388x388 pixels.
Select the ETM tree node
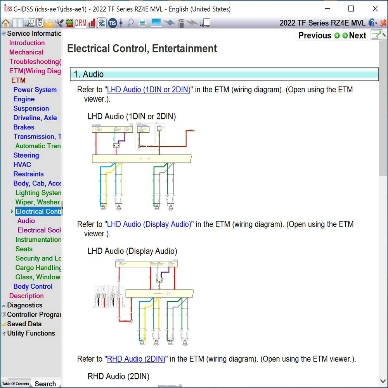(18, 80)
